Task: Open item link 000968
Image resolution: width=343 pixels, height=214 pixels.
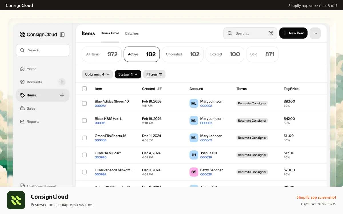Action: coord(101,140)
